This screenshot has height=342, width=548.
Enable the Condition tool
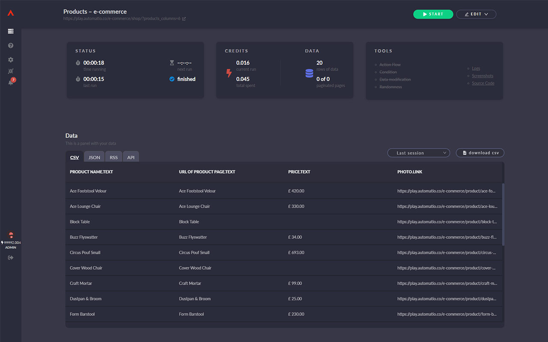tap(387, 72)
